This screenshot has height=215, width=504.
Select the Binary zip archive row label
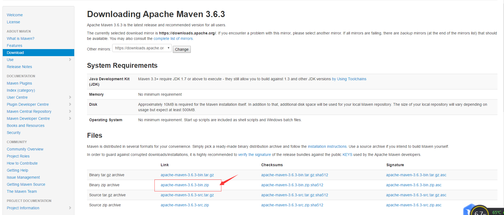point(104,185)
